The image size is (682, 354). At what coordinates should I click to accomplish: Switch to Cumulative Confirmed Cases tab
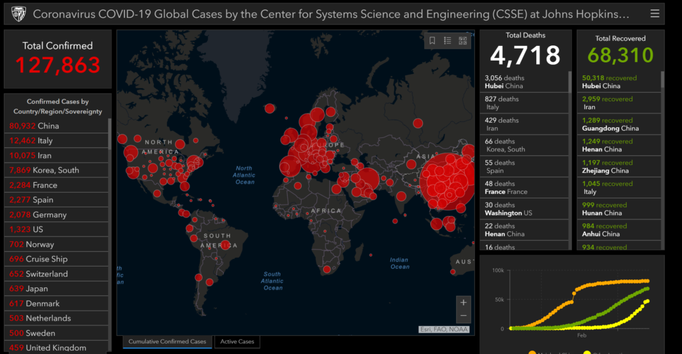167,341
